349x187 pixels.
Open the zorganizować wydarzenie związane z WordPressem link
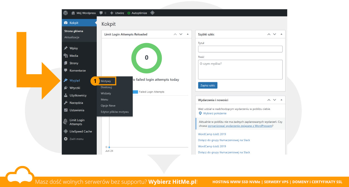coord(240,126)
